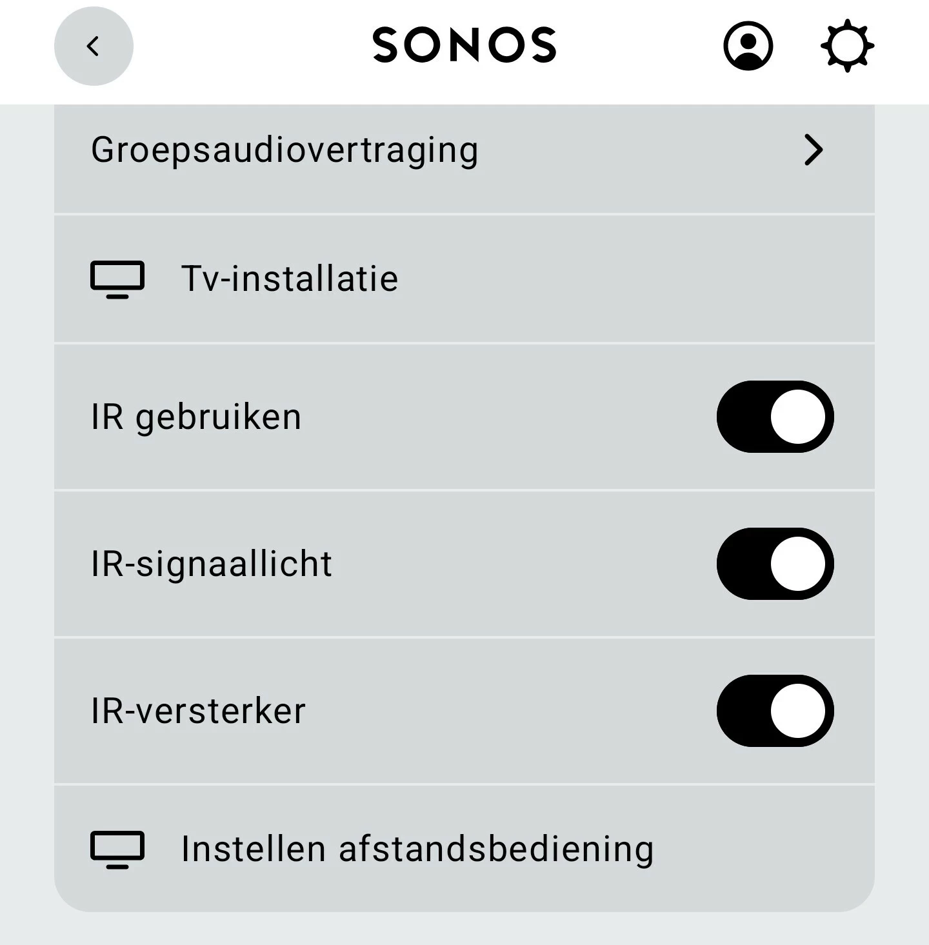
Task: Click the TV icon beside Instellen afstandsbediening
Action: (x=117, y=849)
